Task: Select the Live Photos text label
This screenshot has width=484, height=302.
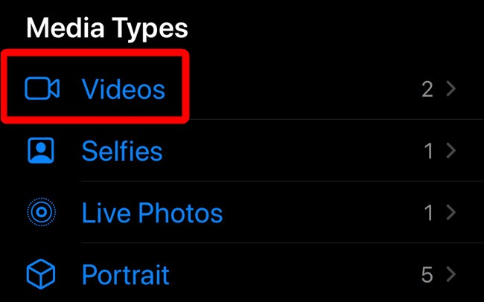Action: click(x=152, y=213)
